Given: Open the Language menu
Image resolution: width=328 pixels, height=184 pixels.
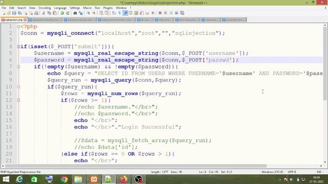Looking at the screenshot, I should click(x=60, y=8).
